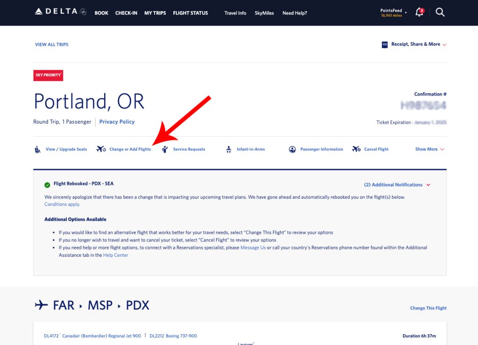Click the Passenger Information icon
Screen dimensions: 478x345
pos(292,149)
